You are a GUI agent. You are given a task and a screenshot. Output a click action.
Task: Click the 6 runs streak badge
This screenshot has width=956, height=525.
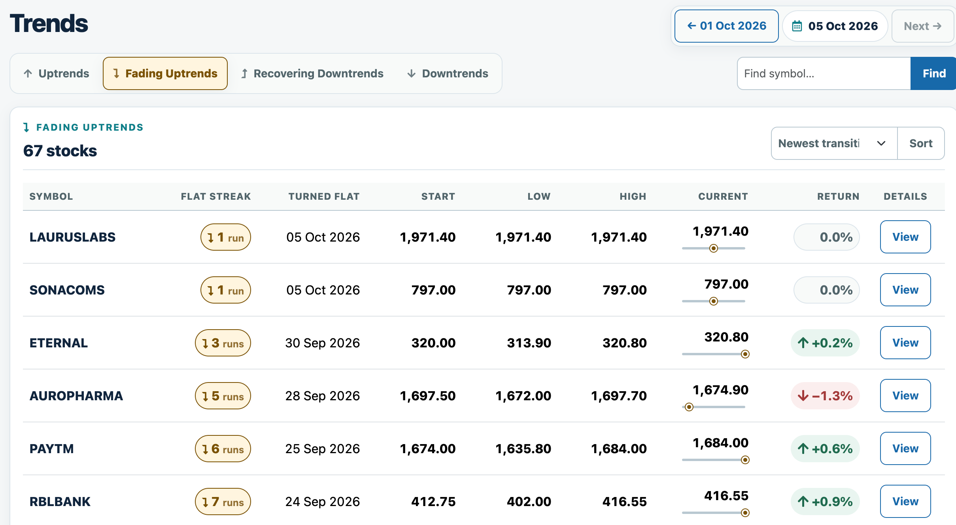point(223,449)
